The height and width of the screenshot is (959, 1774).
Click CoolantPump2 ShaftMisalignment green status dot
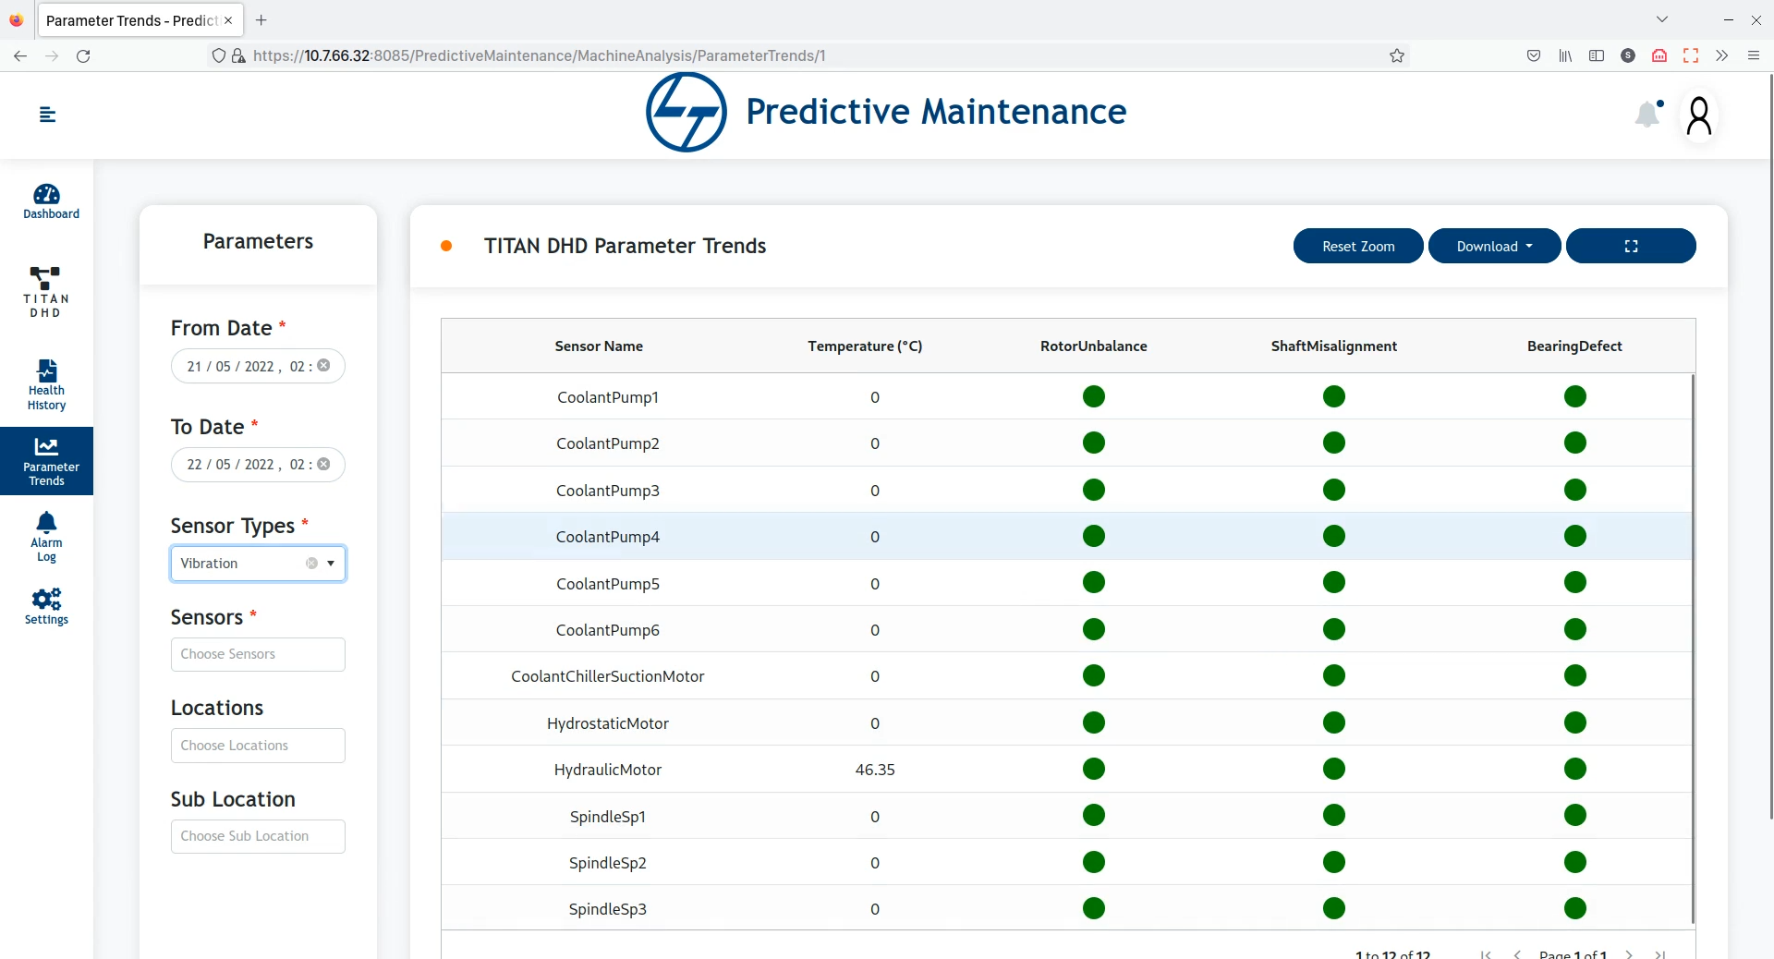pos(1334,443)
